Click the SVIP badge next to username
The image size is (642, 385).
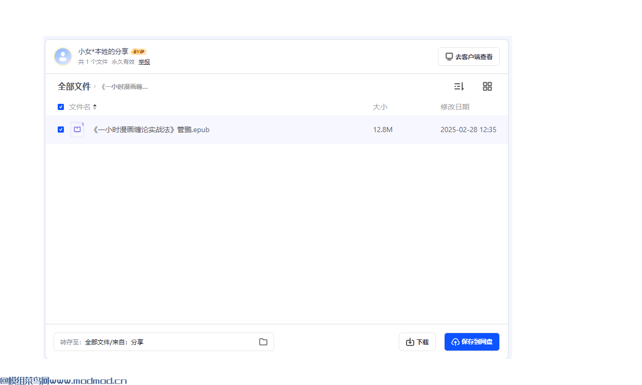(x=139, y=51)
